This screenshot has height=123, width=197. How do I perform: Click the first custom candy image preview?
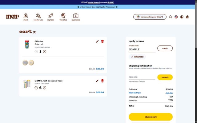coord(25,63)
